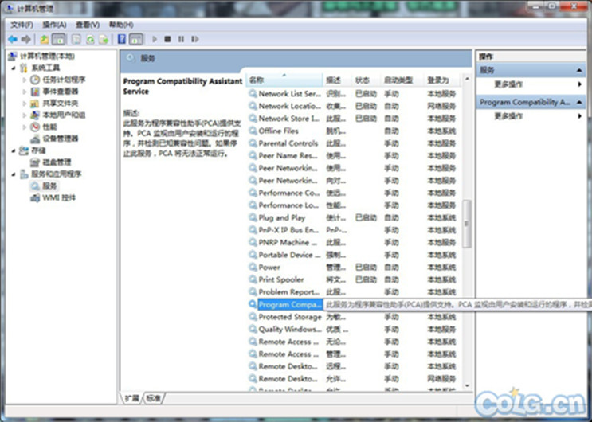The image size is (592, 422).
Task: Open the blue help question-mark icon
Action: tap(122, 39)
